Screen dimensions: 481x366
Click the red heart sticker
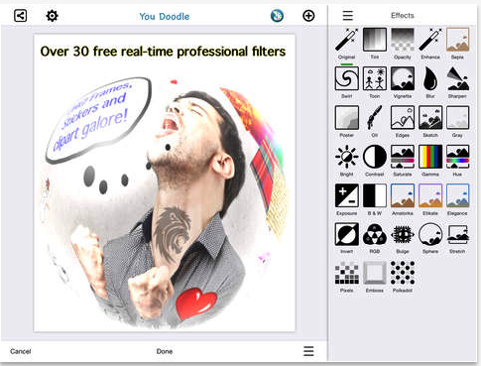(x=195, y=304)
